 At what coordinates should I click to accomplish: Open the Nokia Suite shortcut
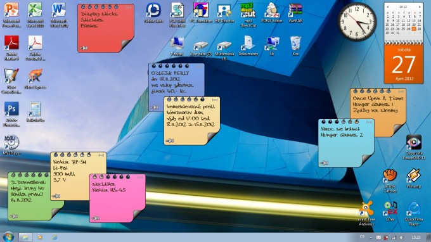pyautogui.click(x=153, y=13)
